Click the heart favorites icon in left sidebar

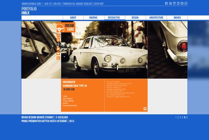58,53
